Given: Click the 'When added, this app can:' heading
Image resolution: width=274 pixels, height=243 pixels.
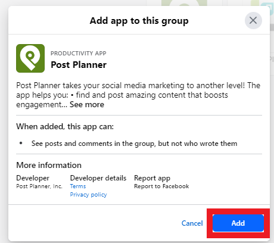Looking at the screenshot, I should [65, 126].
